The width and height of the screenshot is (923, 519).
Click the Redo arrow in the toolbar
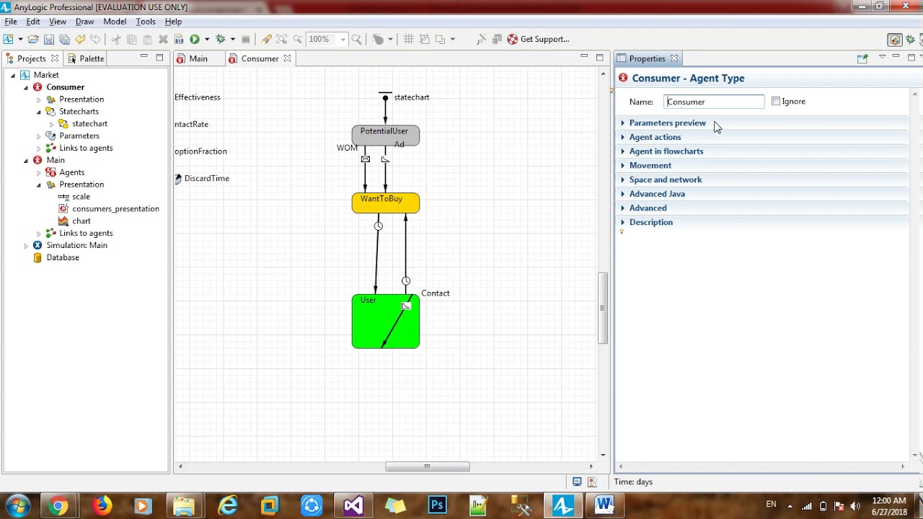click(x=95, y=39)
